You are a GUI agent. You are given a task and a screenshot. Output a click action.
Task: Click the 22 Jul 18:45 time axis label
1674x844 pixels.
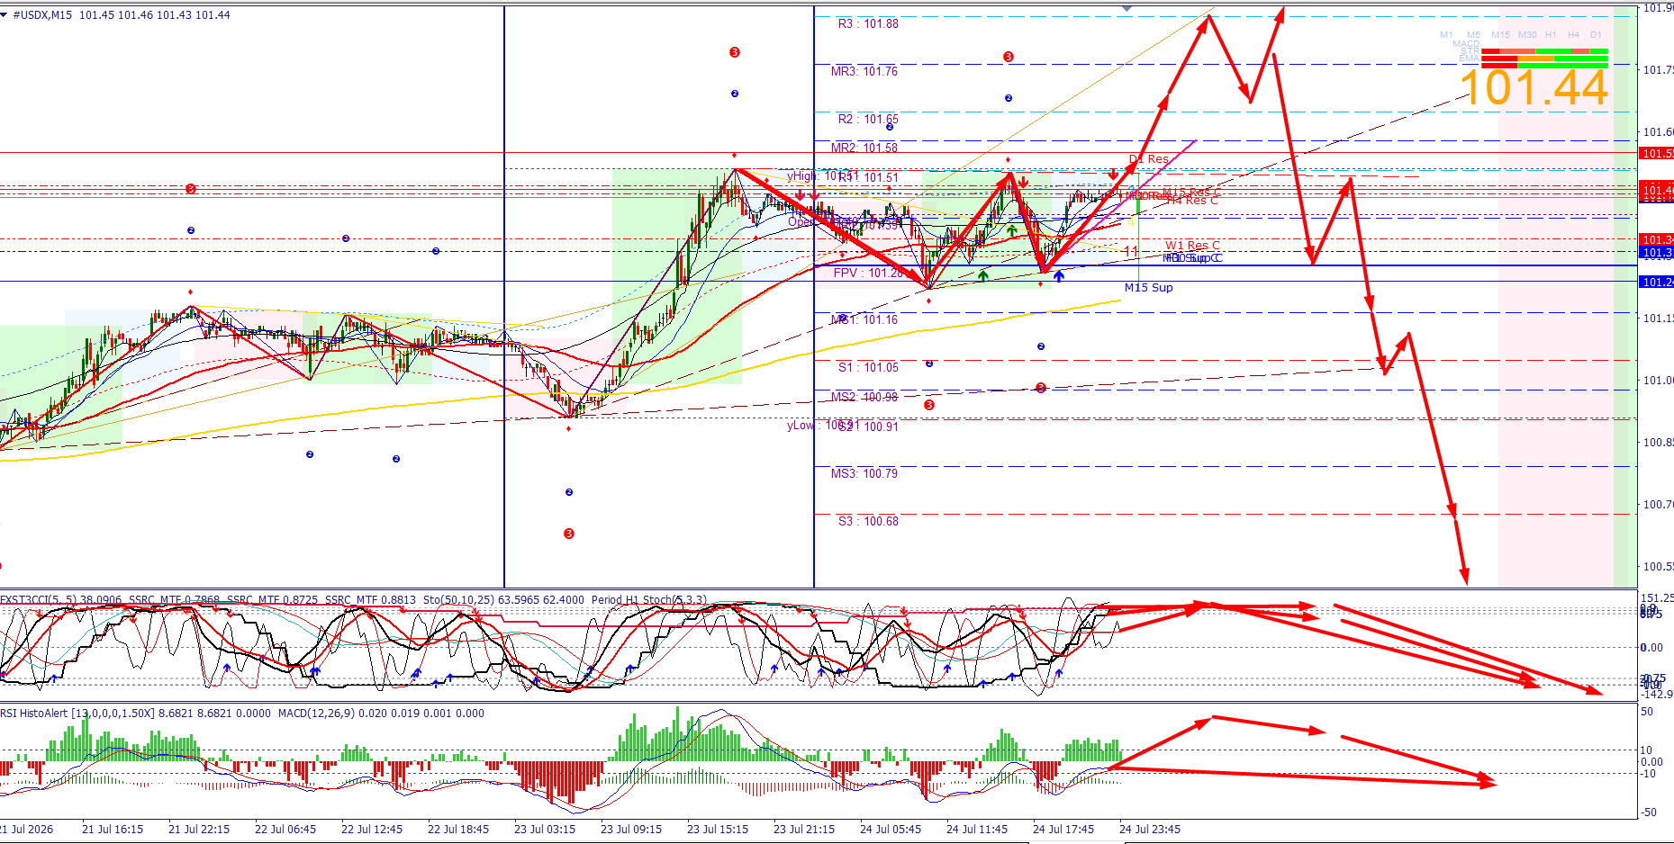[x=458, y=830]
